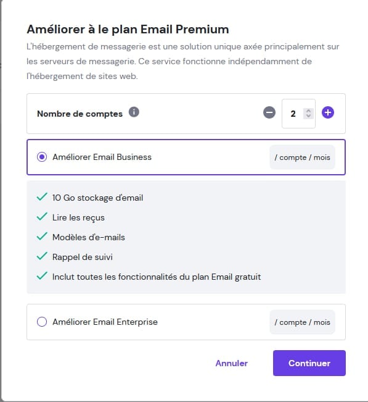
Task: Cancel the upgrade with Annuler
Action: coord(232,363)
